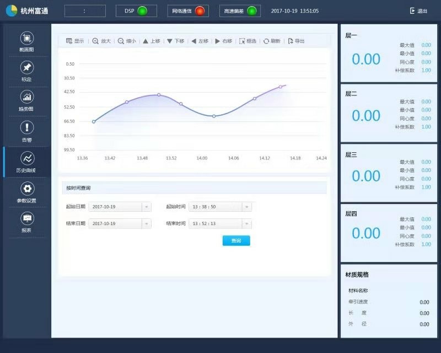Click the 杭州富通 logo in header

[27, 10]
